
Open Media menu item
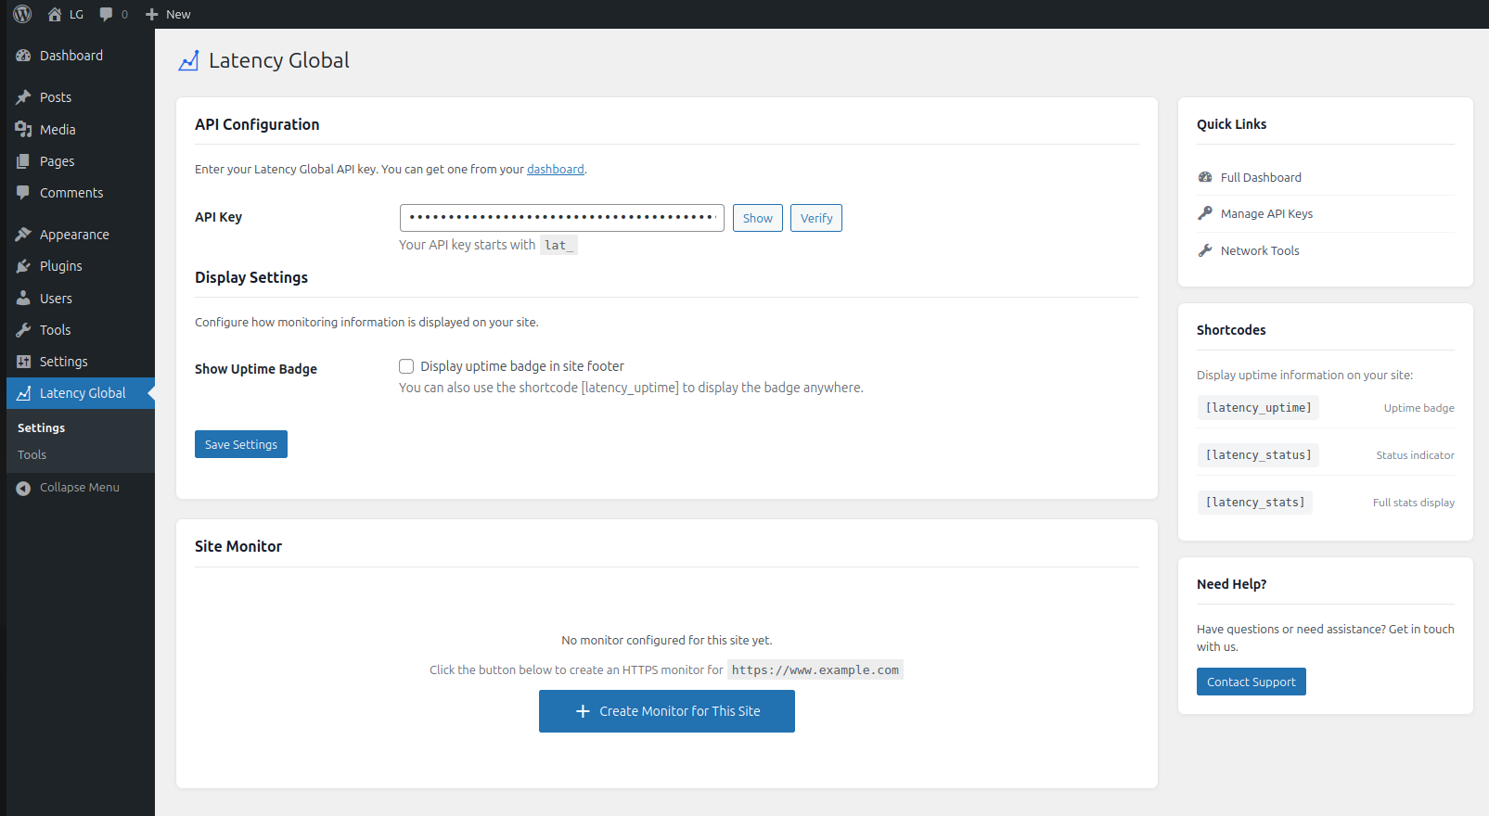pyautogui.click(x=58, y=130)
